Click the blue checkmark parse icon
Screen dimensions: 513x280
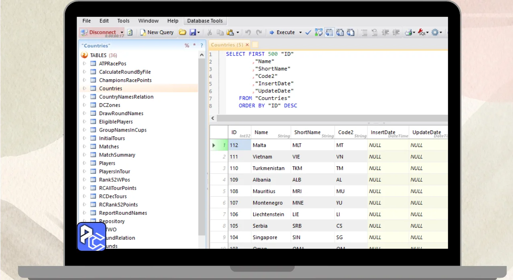pyautogui.click(x=308, y=32)
